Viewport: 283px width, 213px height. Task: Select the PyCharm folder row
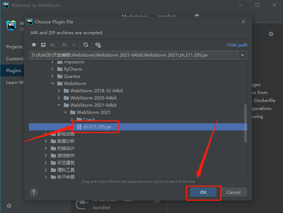pos(138,69)
